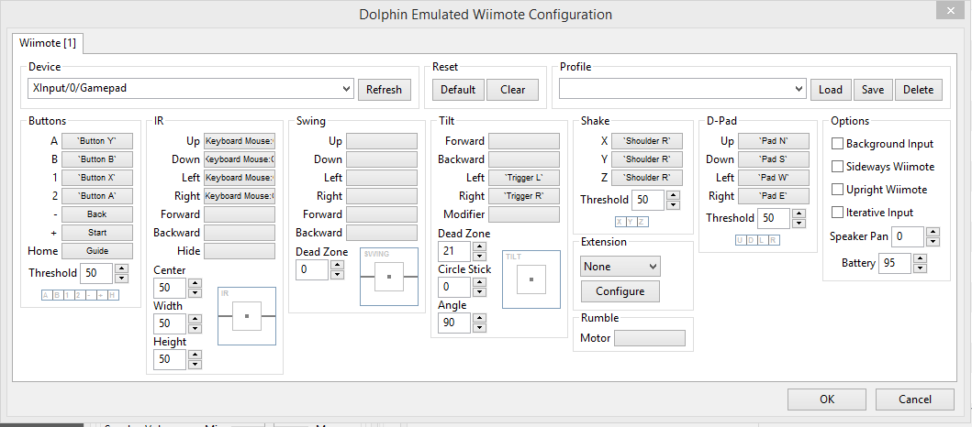Change Wiimote 1 button set to Button X
Viewport: 972px width, 427px height.
point(96,178)
